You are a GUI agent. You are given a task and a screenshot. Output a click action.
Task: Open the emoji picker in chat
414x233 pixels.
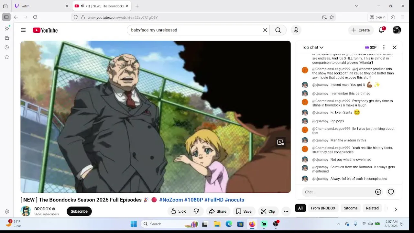tap(378, 192)
